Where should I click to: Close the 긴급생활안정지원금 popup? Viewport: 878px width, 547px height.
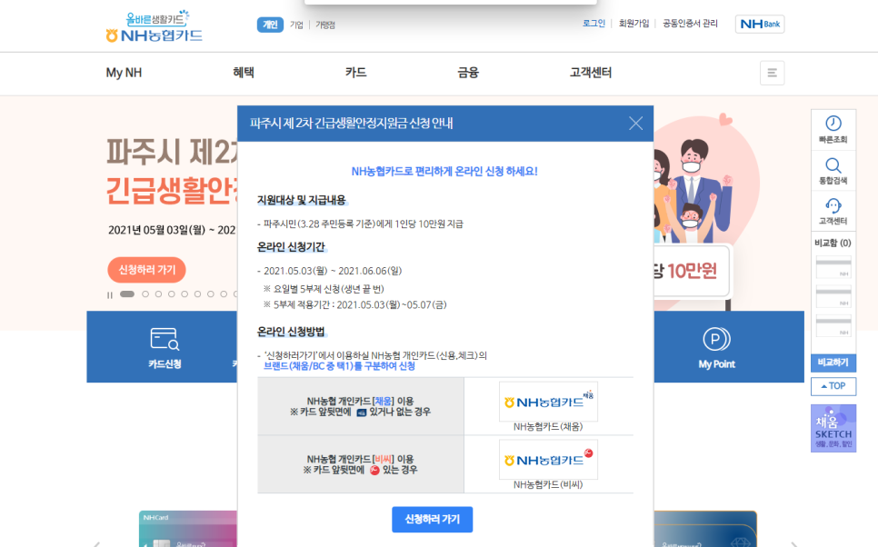tap(635, 124)
